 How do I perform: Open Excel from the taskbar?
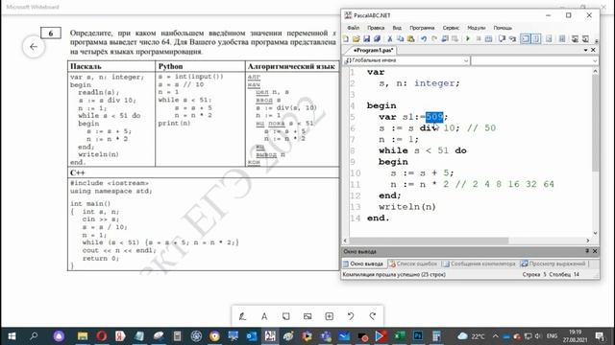point(400,336)
